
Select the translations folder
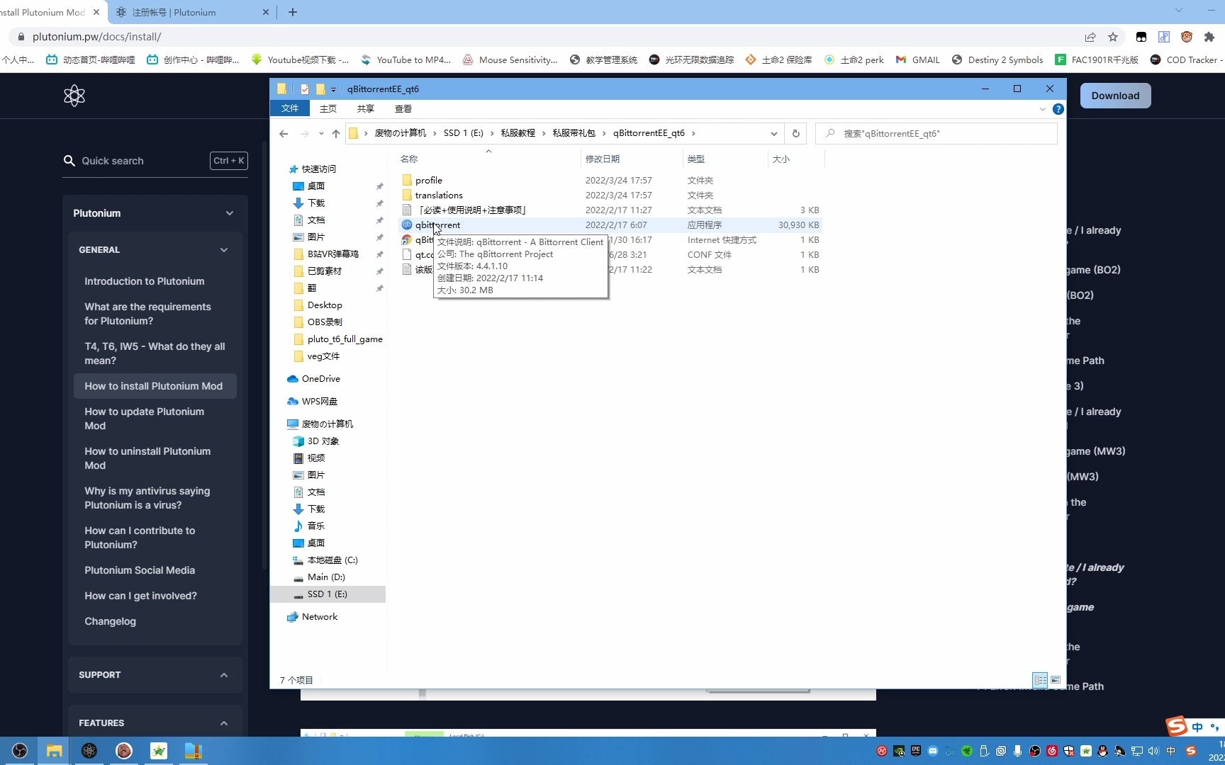[438, 195]
